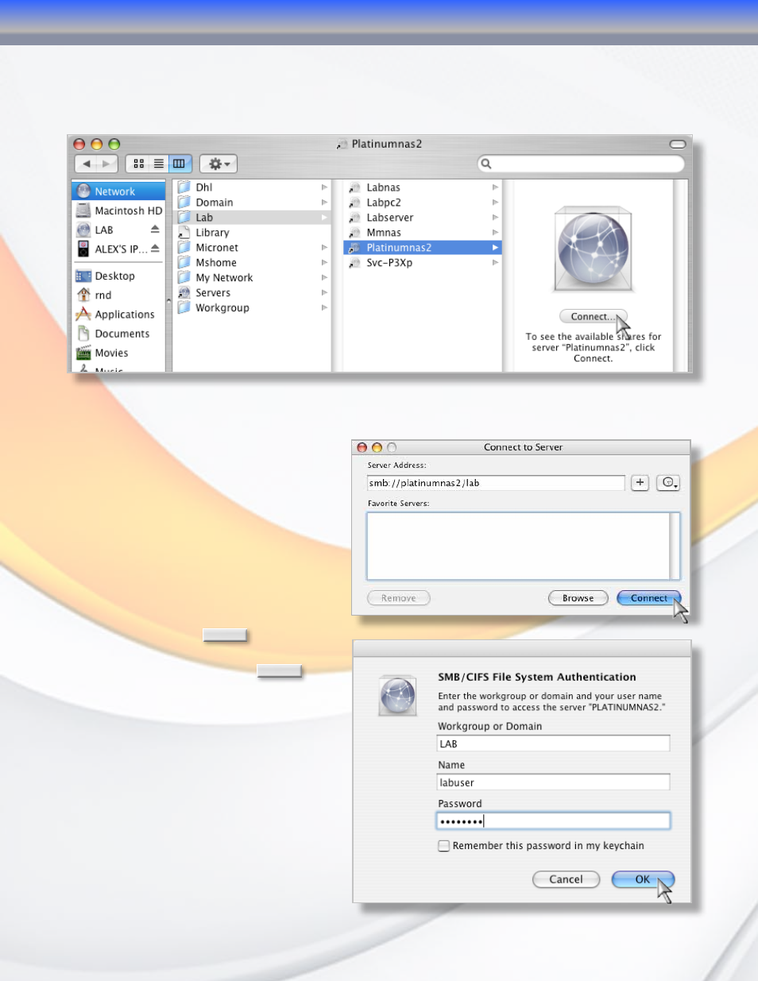Select Macintosh HD in sidebar

(x=119, y=210)
